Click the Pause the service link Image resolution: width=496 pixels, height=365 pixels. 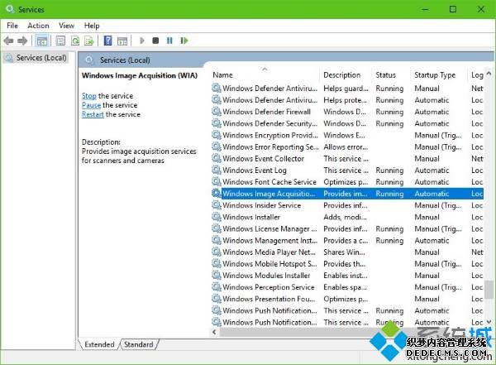pos(91,105)
